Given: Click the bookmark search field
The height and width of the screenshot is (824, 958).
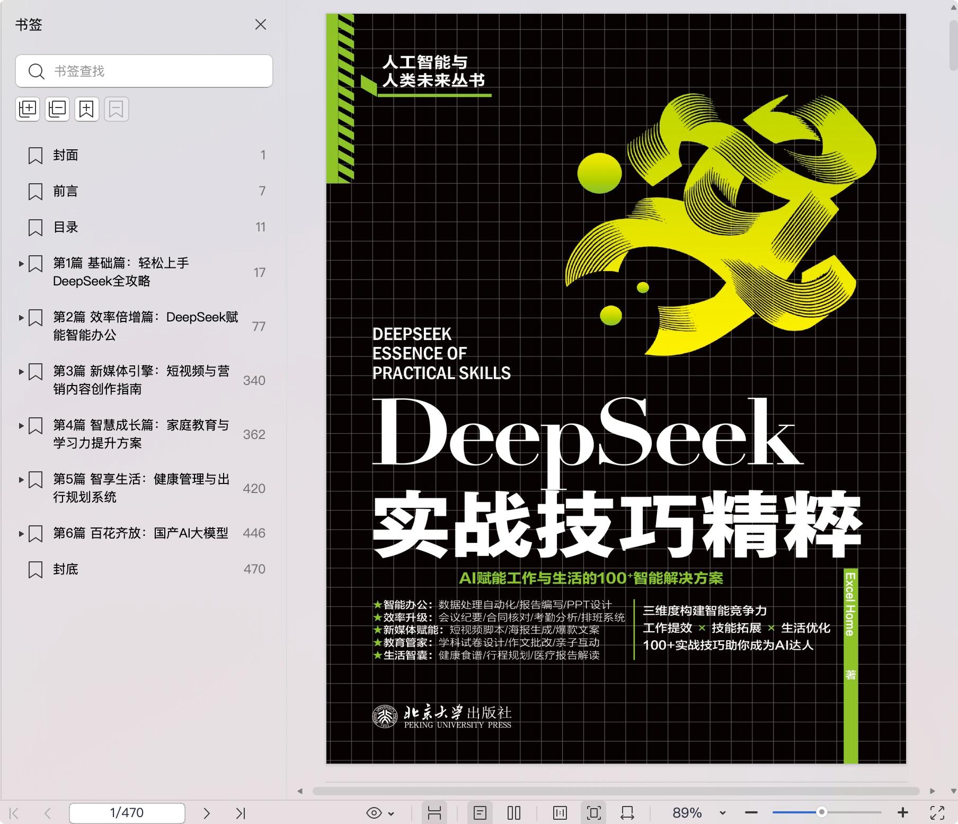Looking at the screenshot, I should click(x=144, y=71).
